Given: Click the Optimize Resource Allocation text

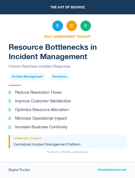Looking at the screenshot, I should (x=42, y=110).
